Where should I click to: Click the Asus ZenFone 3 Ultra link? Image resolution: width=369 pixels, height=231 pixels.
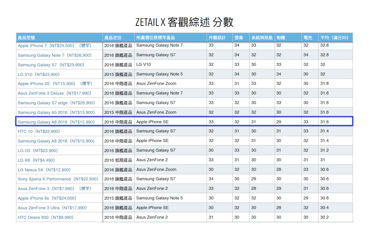click(x=52, y=208)
